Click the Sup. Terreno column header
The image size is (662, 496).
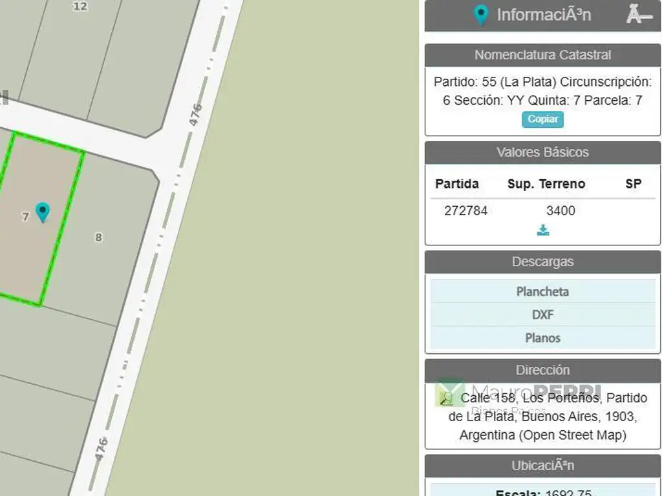[546, 183]
